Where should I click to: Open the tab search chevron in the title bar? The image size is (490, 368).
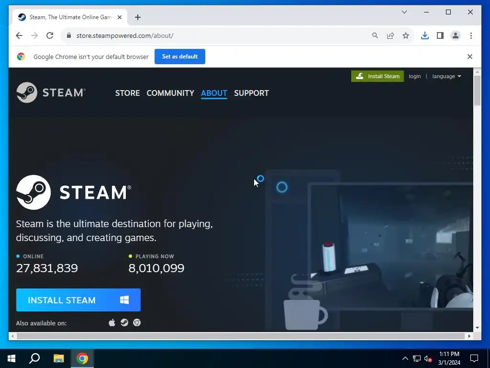coord(404,12)
